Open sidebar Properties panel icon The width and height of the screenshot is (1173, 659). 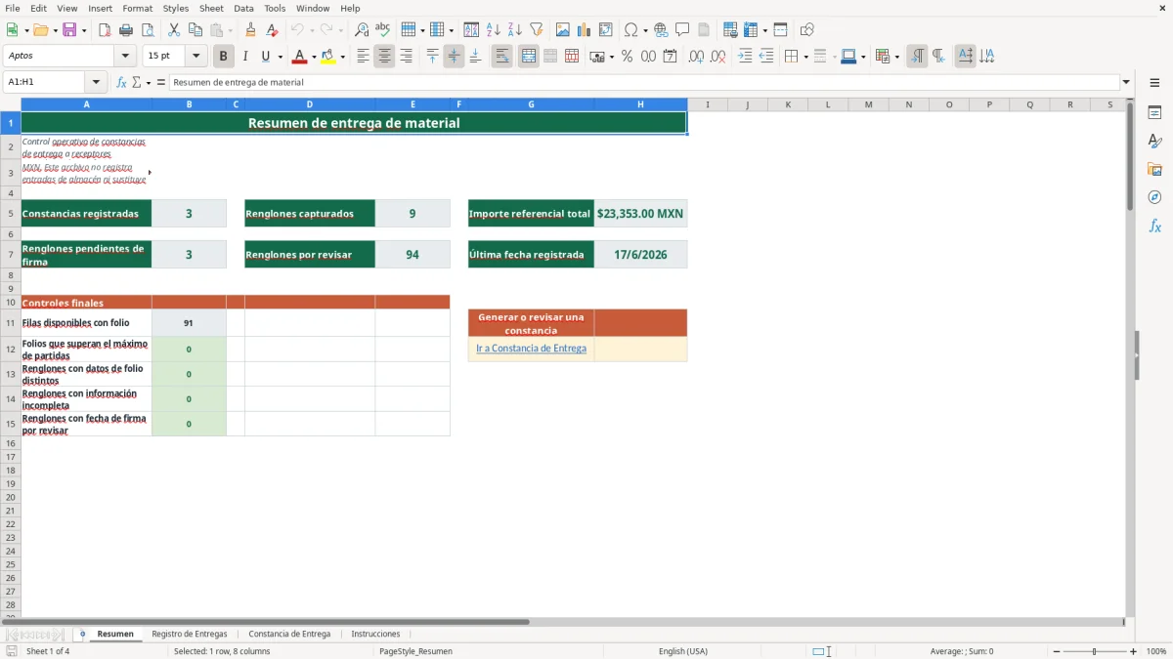[x=1154, y=112]
